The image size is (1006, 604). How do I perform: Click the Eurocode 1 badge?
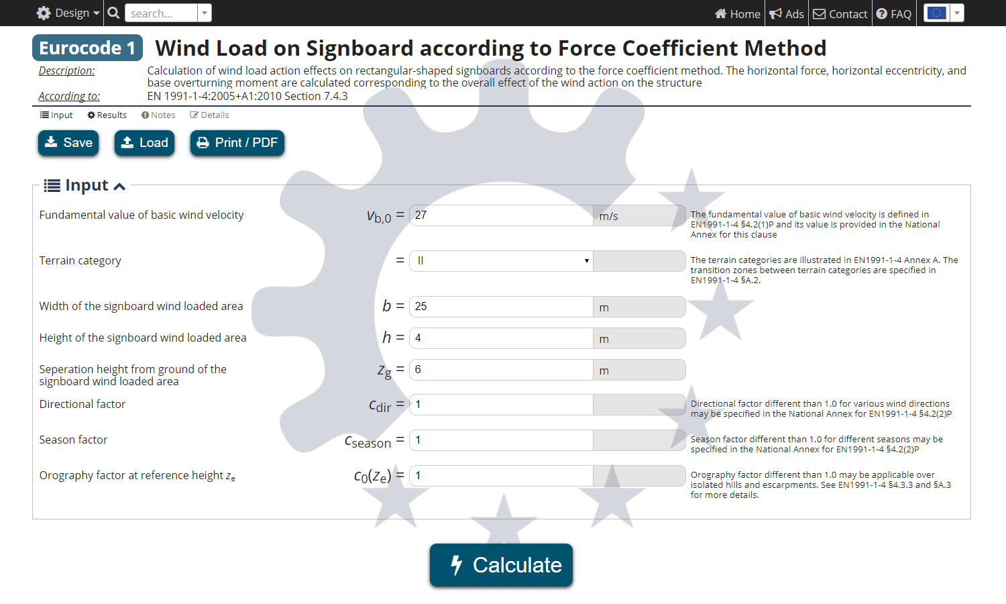[x=87, y=48]
